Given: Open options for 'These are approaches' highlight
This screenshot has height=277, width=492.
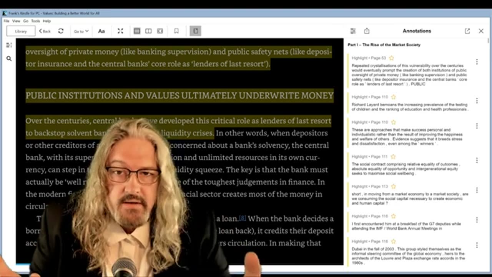Looking at the screenshot, I should tap(477, 126).
